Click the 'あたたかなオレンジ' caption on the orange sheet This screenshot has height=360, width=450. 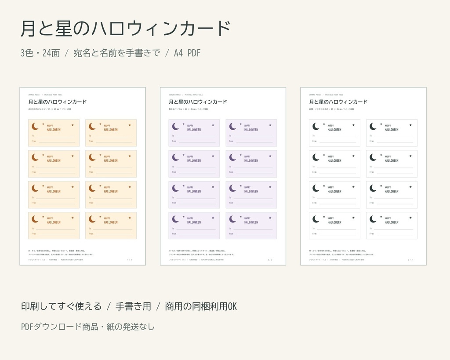[37, 109]
